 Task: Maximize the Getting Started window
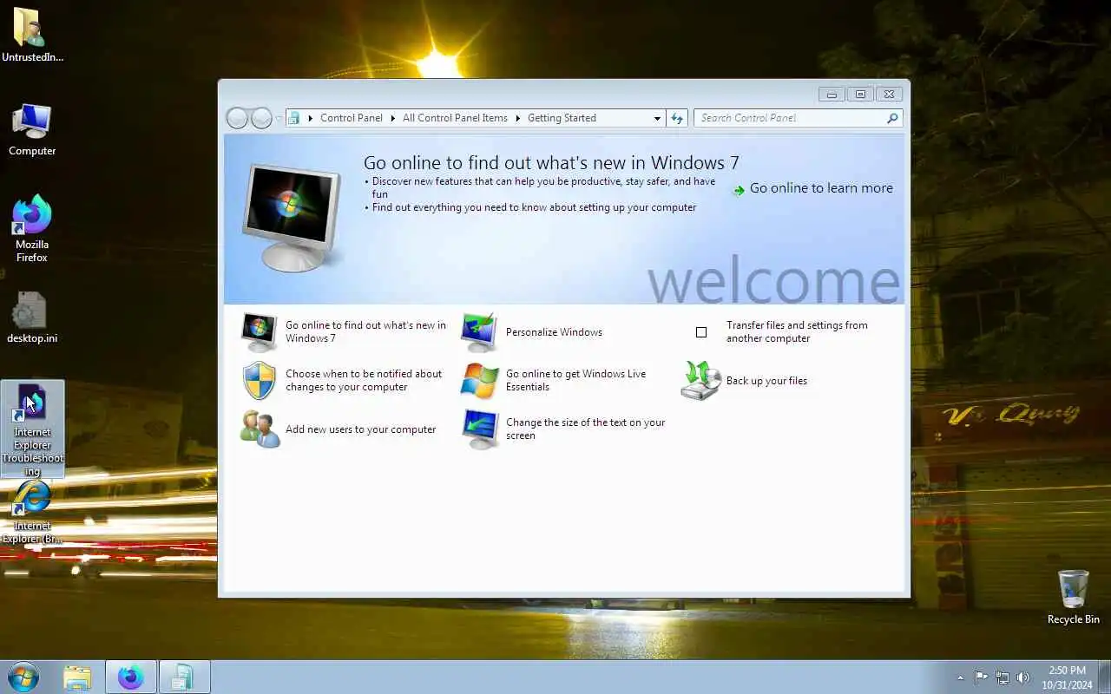point(860,94)
